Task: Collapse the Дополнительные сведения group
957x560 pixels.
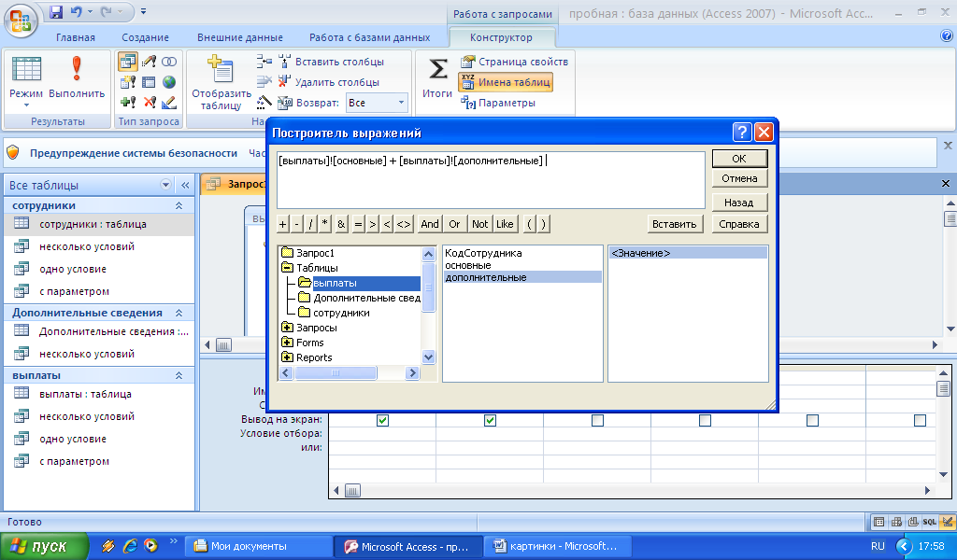Action: coord(179,313)
